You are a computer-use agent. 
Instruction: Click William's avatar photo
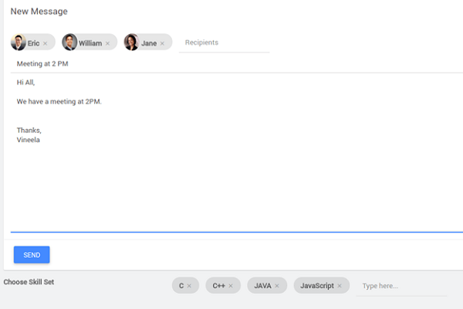[x=70, y=42]
